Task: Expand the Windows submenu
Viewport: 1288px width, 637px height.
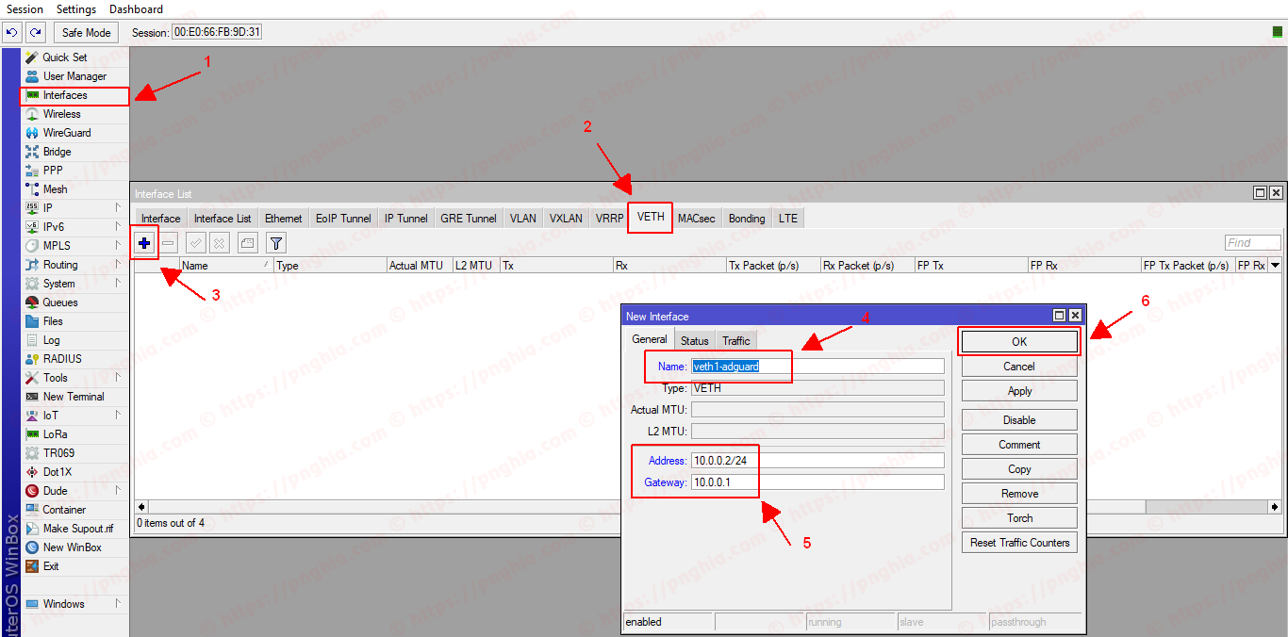Action: (x=118, y=603)
